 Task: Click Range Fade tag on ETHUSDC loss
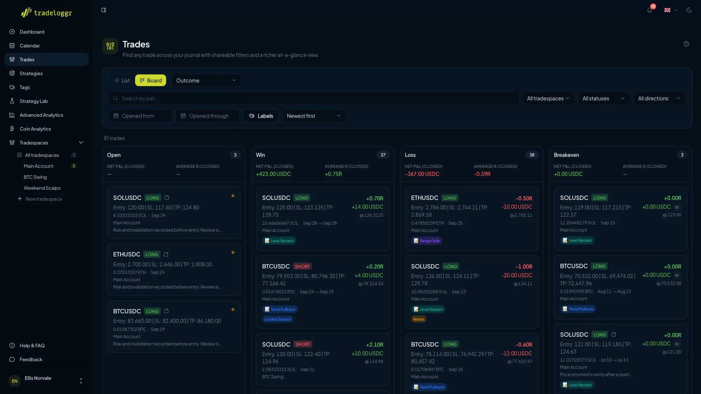click(426, 241)
